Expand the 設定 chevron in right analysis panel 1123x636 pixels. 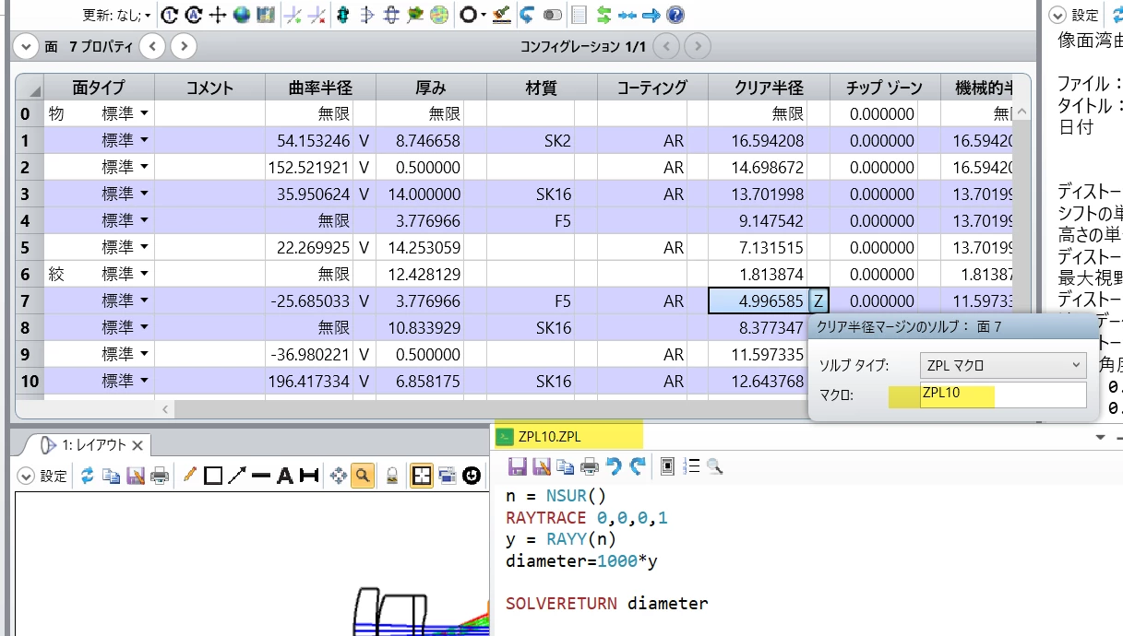coord(1057,15)
